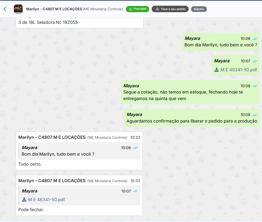Viewport: 262px width, 222px height.
Task: Click double-check icon on Segue a cotação message
Action: pyautogui.click(x=255, y=86)
